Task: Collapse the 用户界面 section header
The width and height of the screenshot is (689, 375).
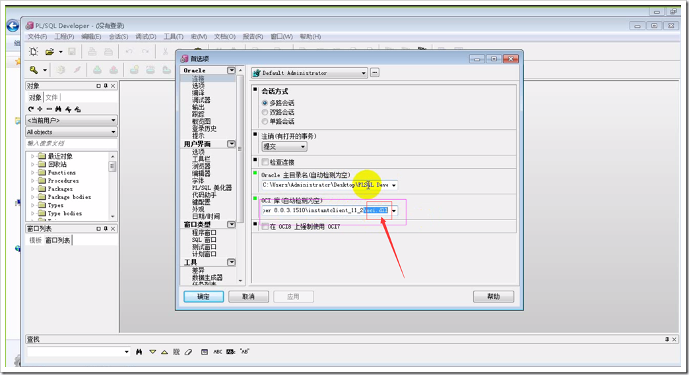Action: (x=231, y=144)
